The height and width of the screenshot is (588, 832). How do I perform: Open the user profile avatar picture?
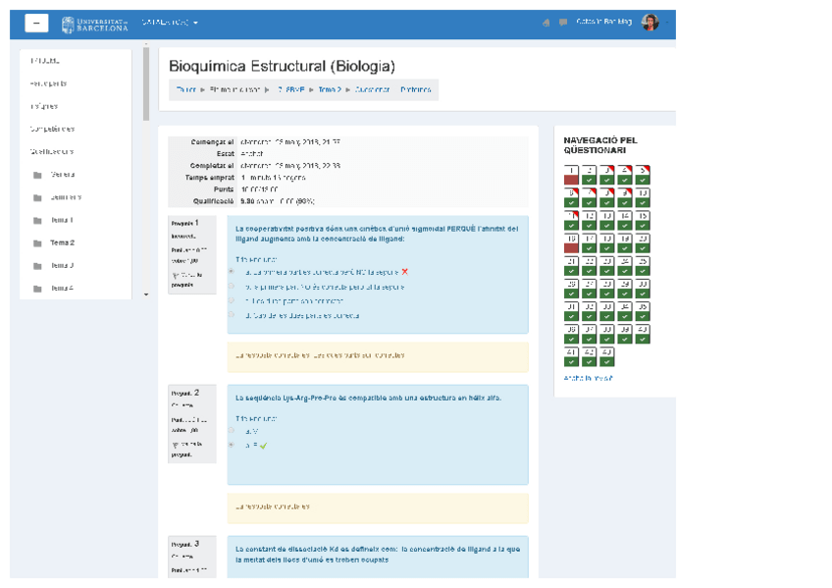point(650,23)
